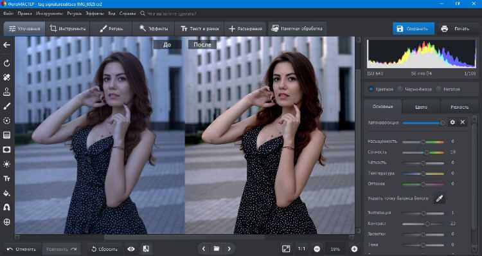Viewport: 482px width, 256px height.
Task: Go to next photo arrow
Action: [229, 249]
